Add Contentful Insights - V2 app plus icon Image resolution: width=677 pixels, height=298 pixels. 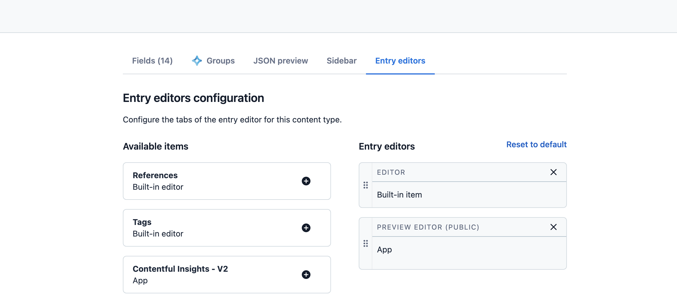[306, 275]
